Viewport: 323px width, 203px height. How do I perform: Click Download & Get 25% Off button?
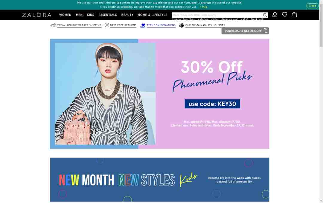click(x=245, y=31)
